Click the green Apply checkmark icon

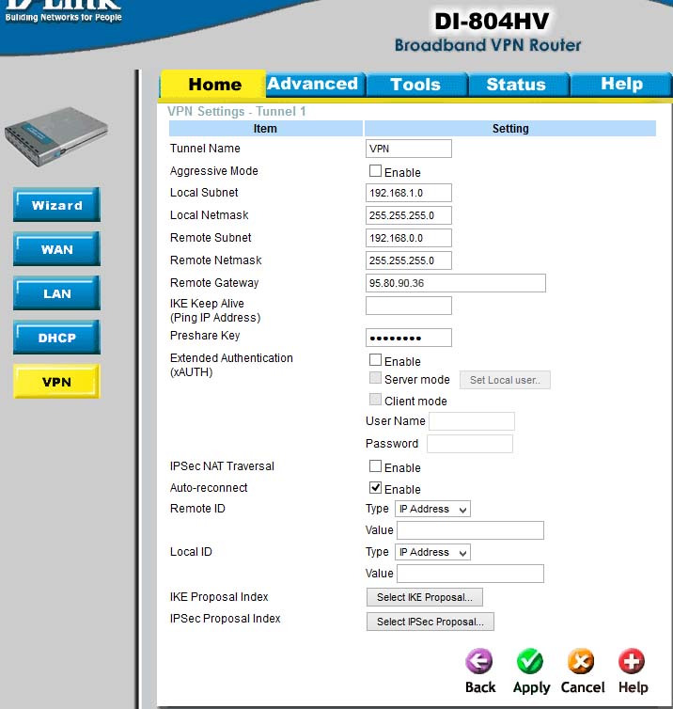click(x=530, y=662)
